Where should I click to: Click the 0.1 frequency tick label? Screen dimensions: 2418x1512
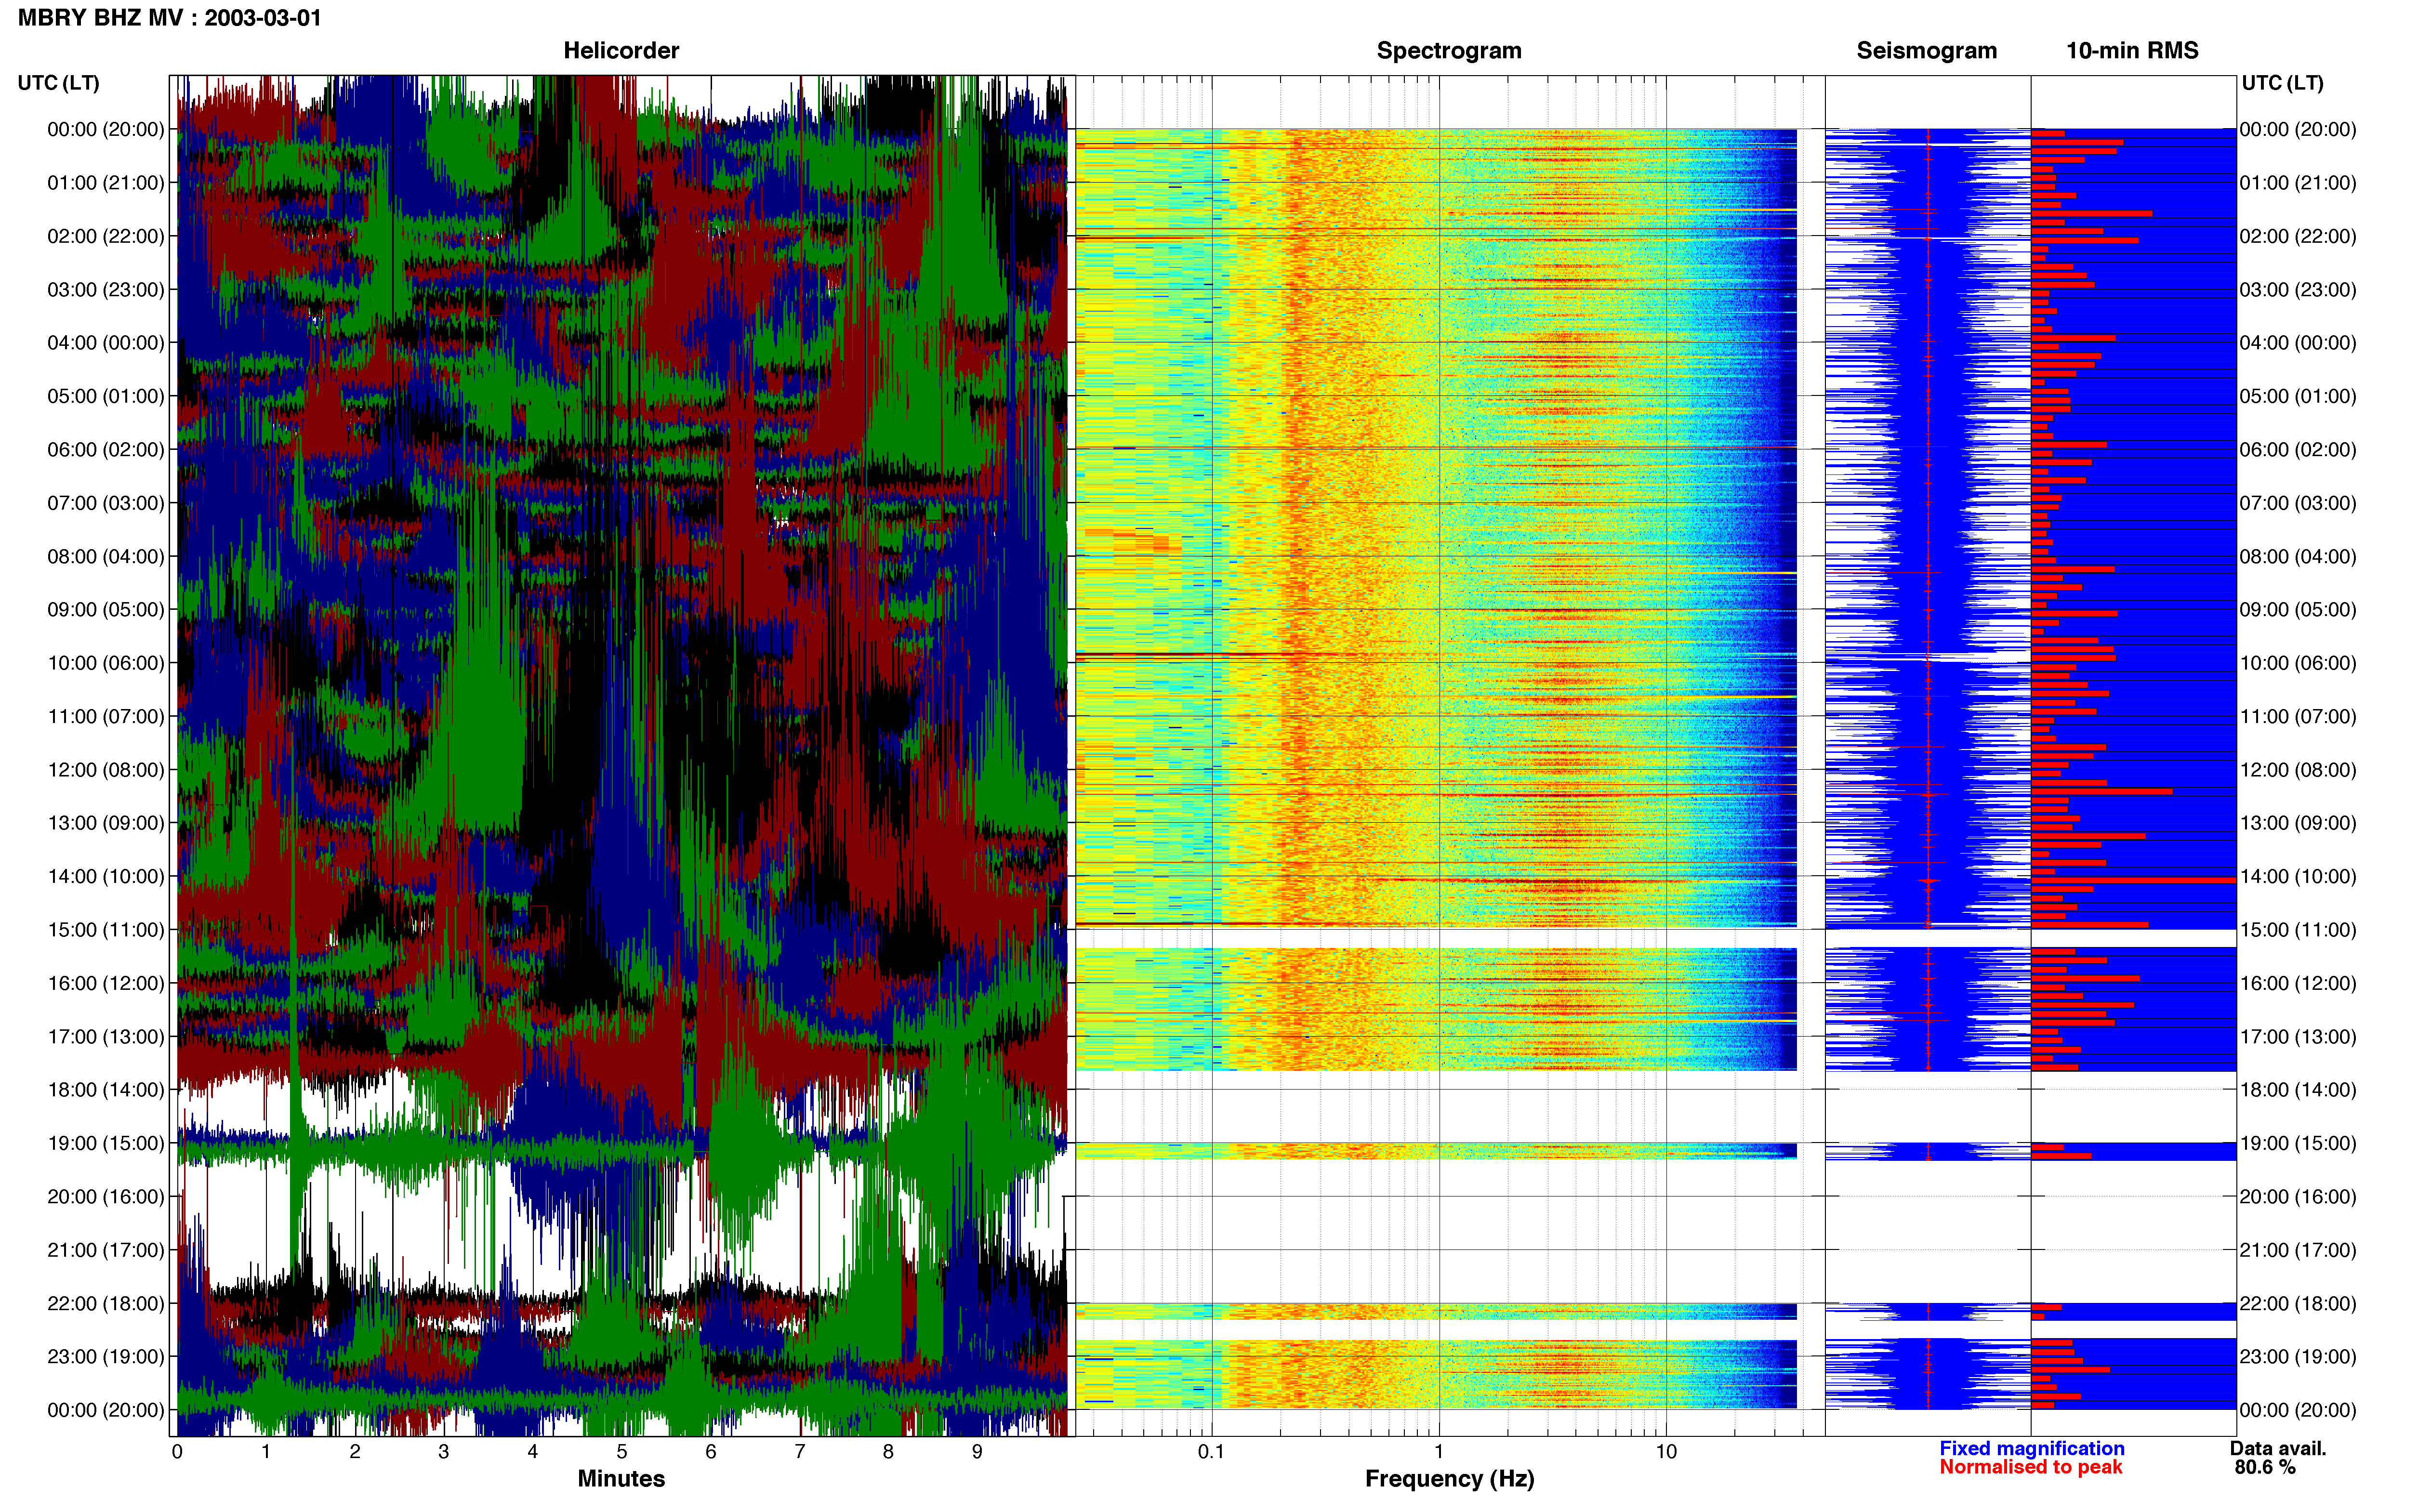coord(1211,1451)
